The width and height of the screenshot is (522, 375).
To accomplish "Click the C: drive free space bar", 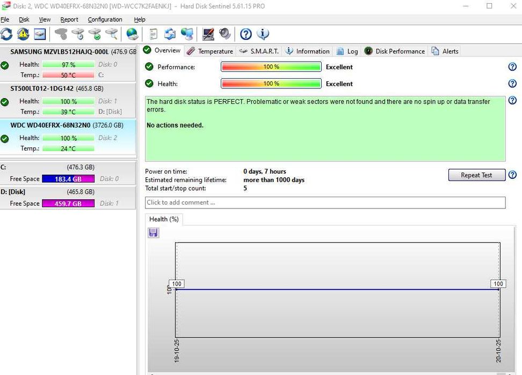I will [68, 179].
